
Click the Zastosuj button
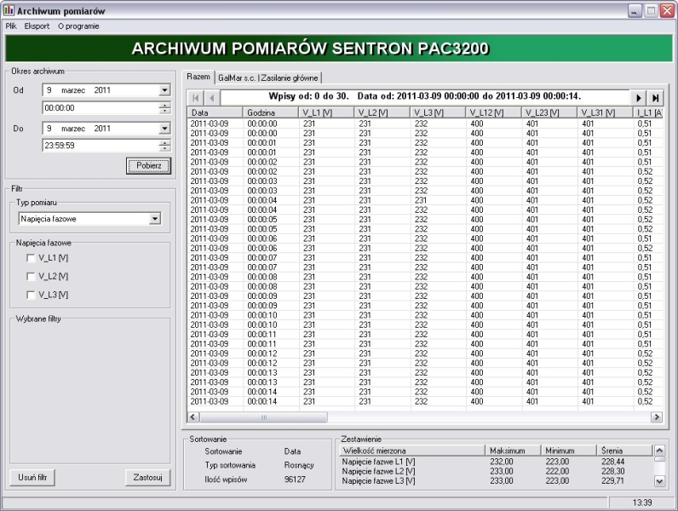click(147, 477)
